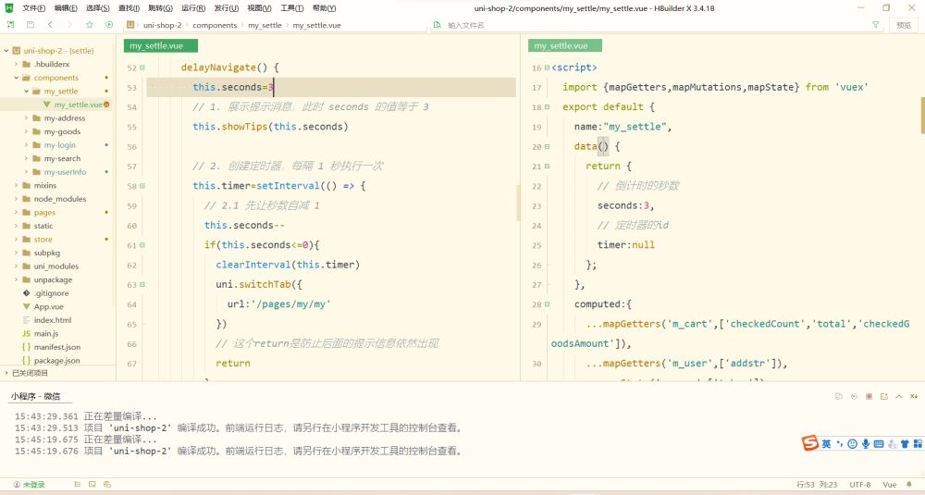925x495 pixels.
Task: Expand the mixins folder
Action: click(x=16, y=185)
